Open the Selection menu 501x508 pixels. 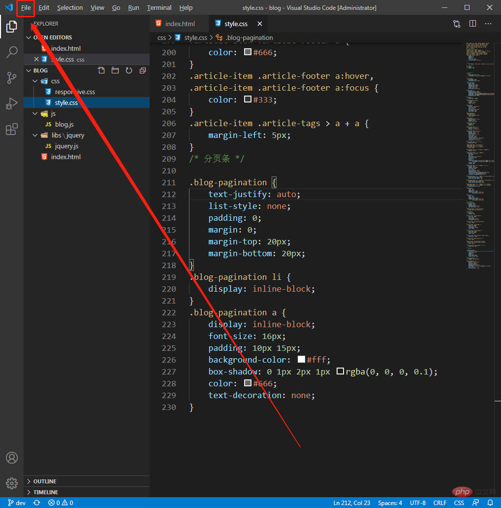click(70, 7)
